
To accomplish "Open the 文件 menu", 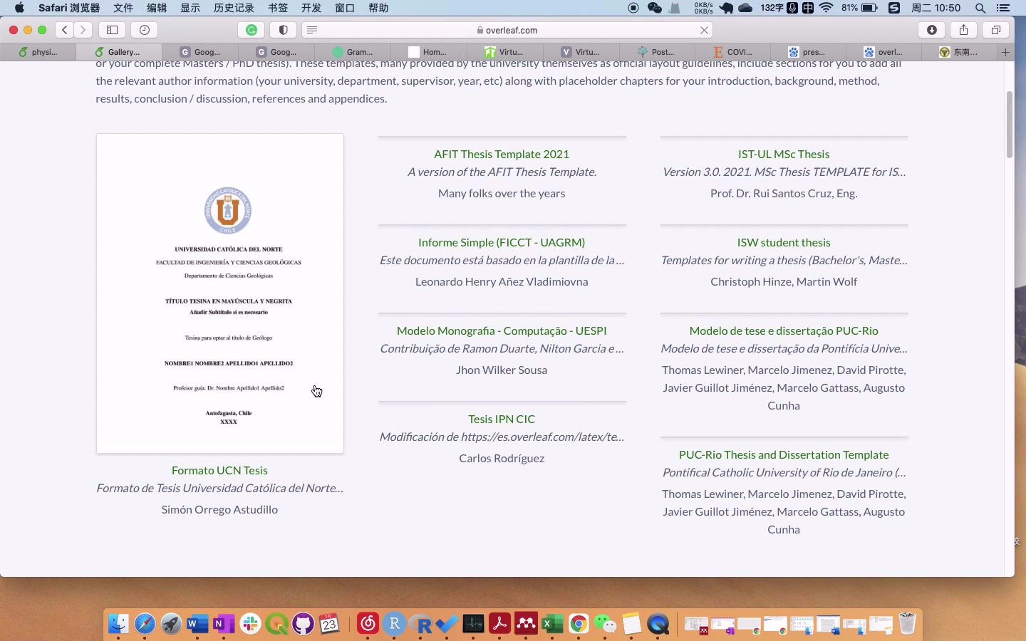I will coord(123,8).
